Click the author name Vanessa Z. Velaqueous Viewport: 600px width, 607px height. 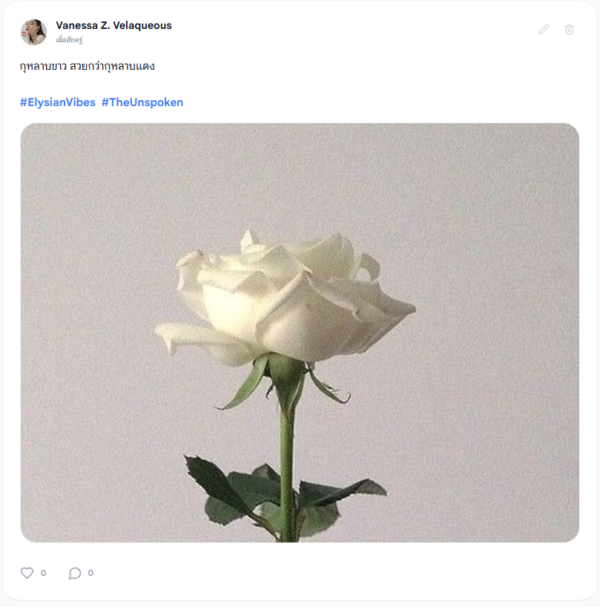(113, 25)
